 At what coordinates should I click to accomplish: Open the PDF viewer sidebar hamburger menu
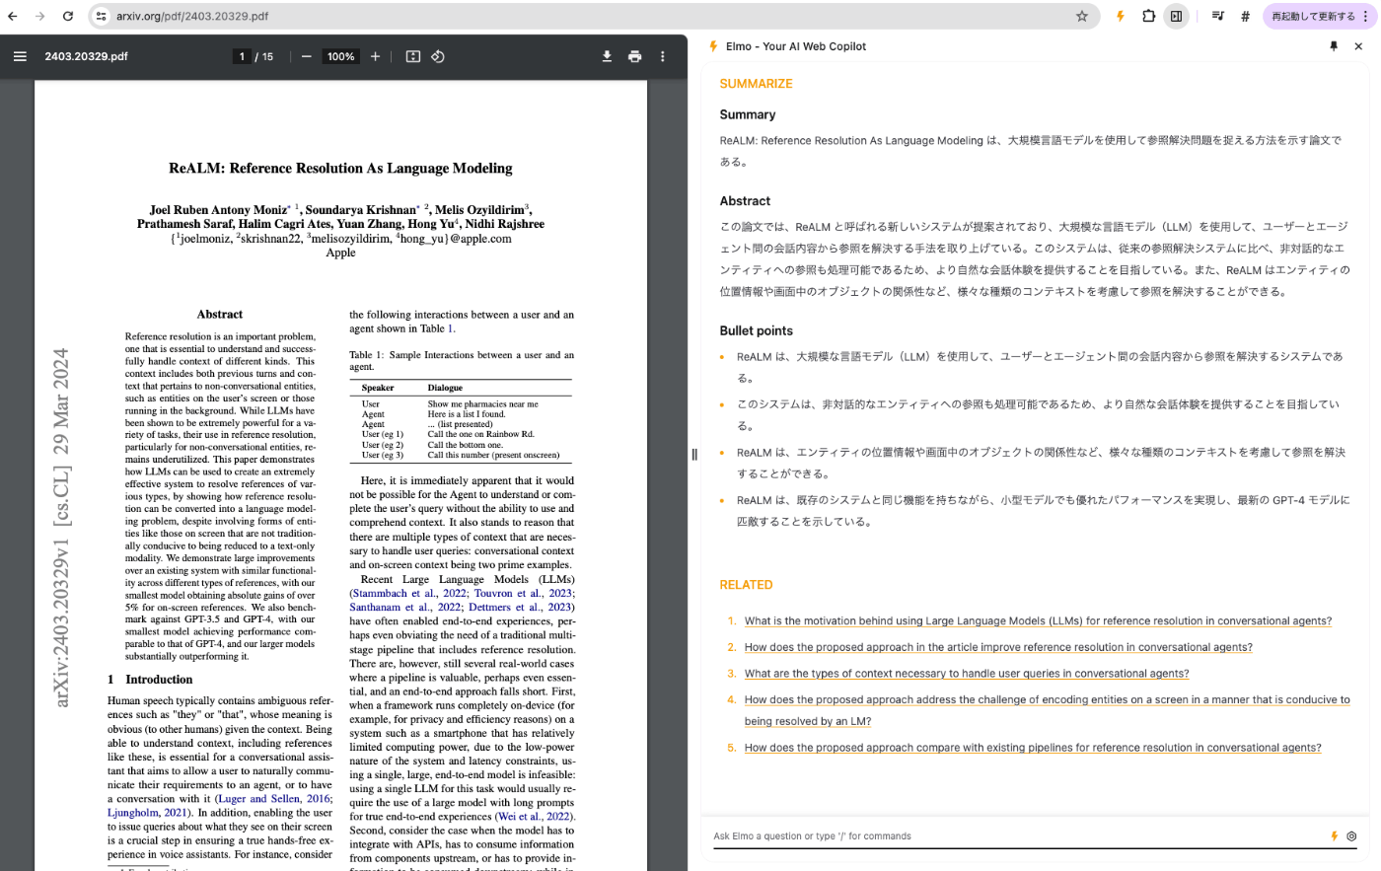tap(20, 56)
